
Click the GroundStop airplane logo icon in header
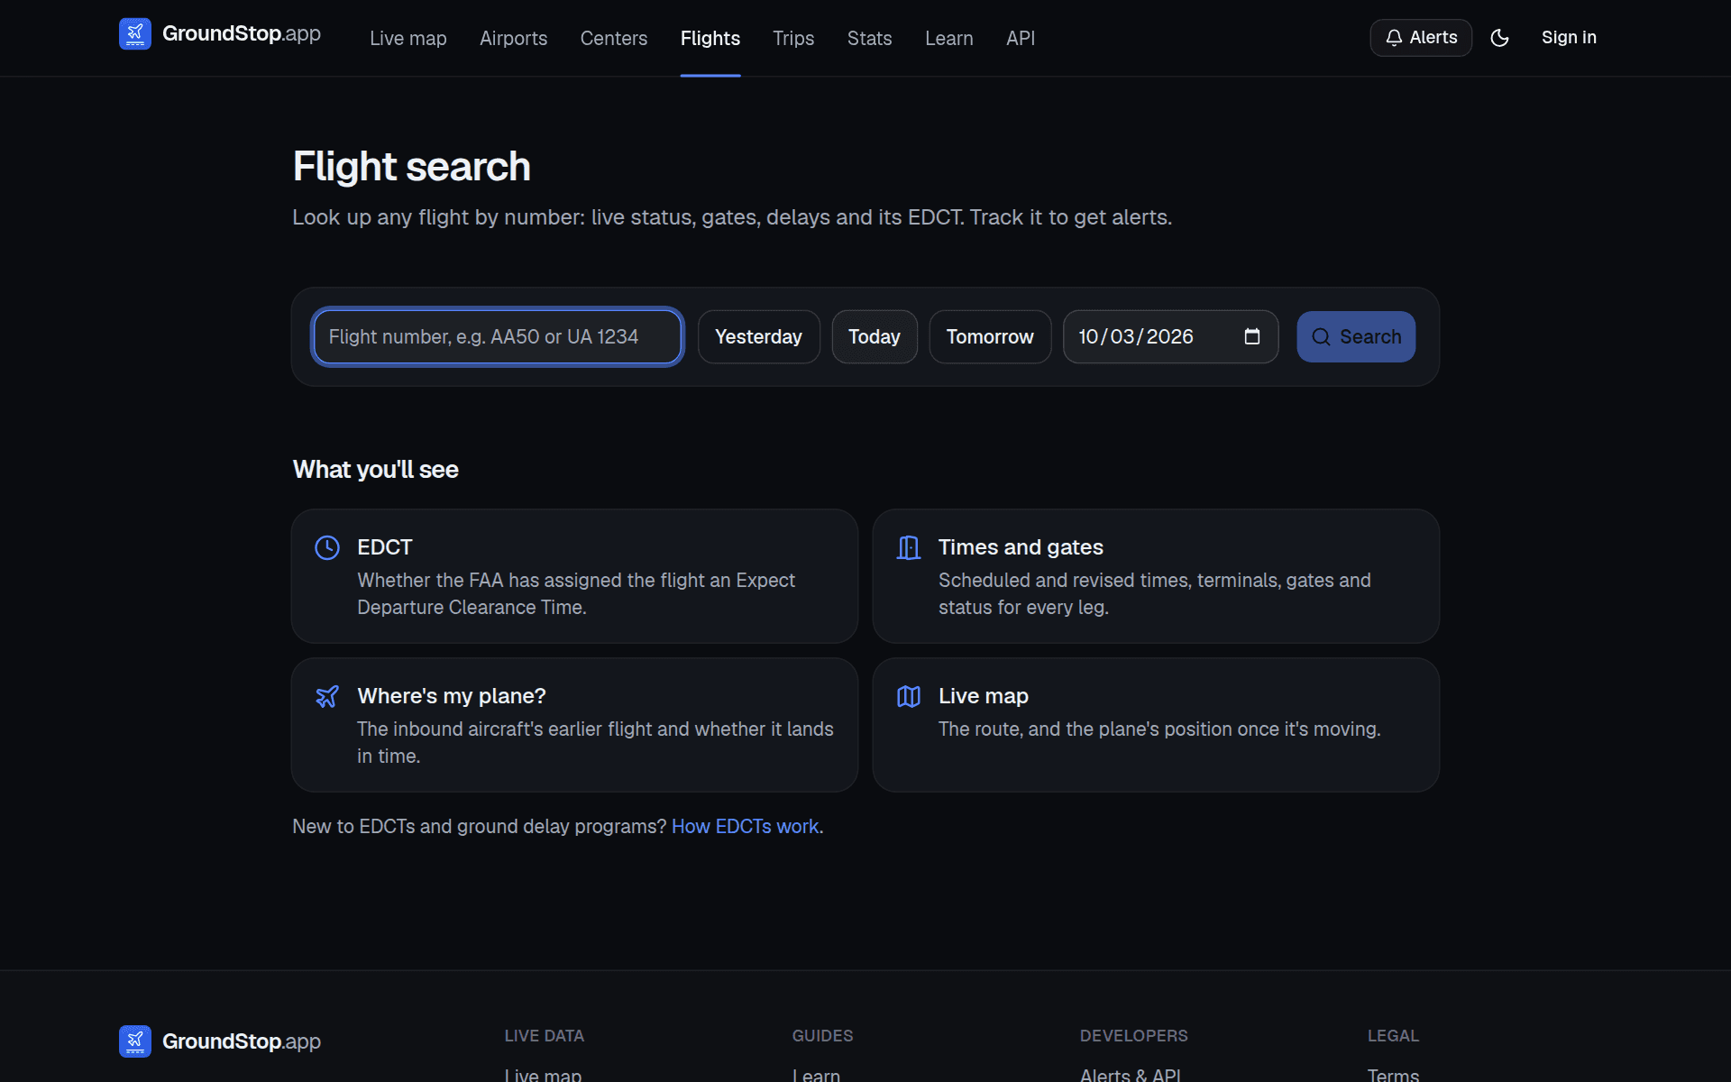pos(135,34)
